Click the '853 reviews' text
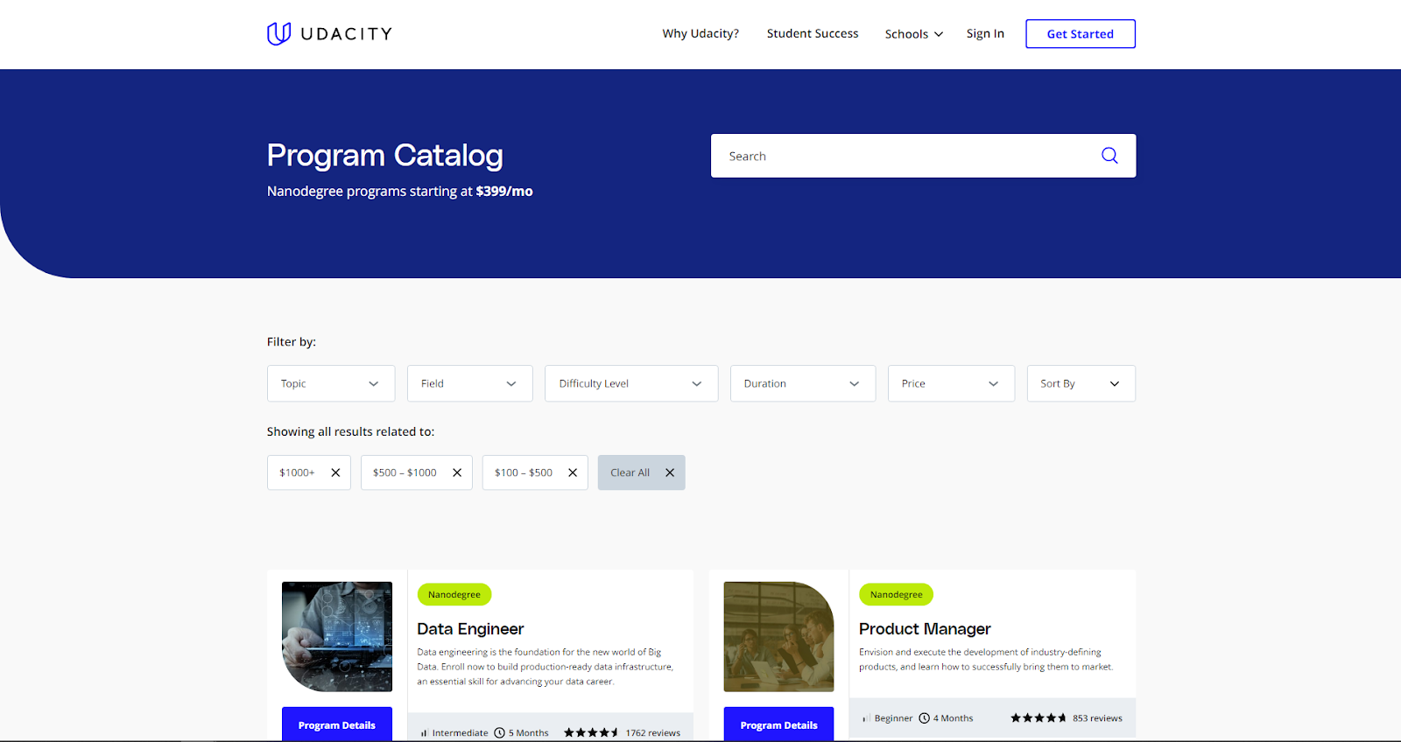The image size is (1401, 742). 1097,717
